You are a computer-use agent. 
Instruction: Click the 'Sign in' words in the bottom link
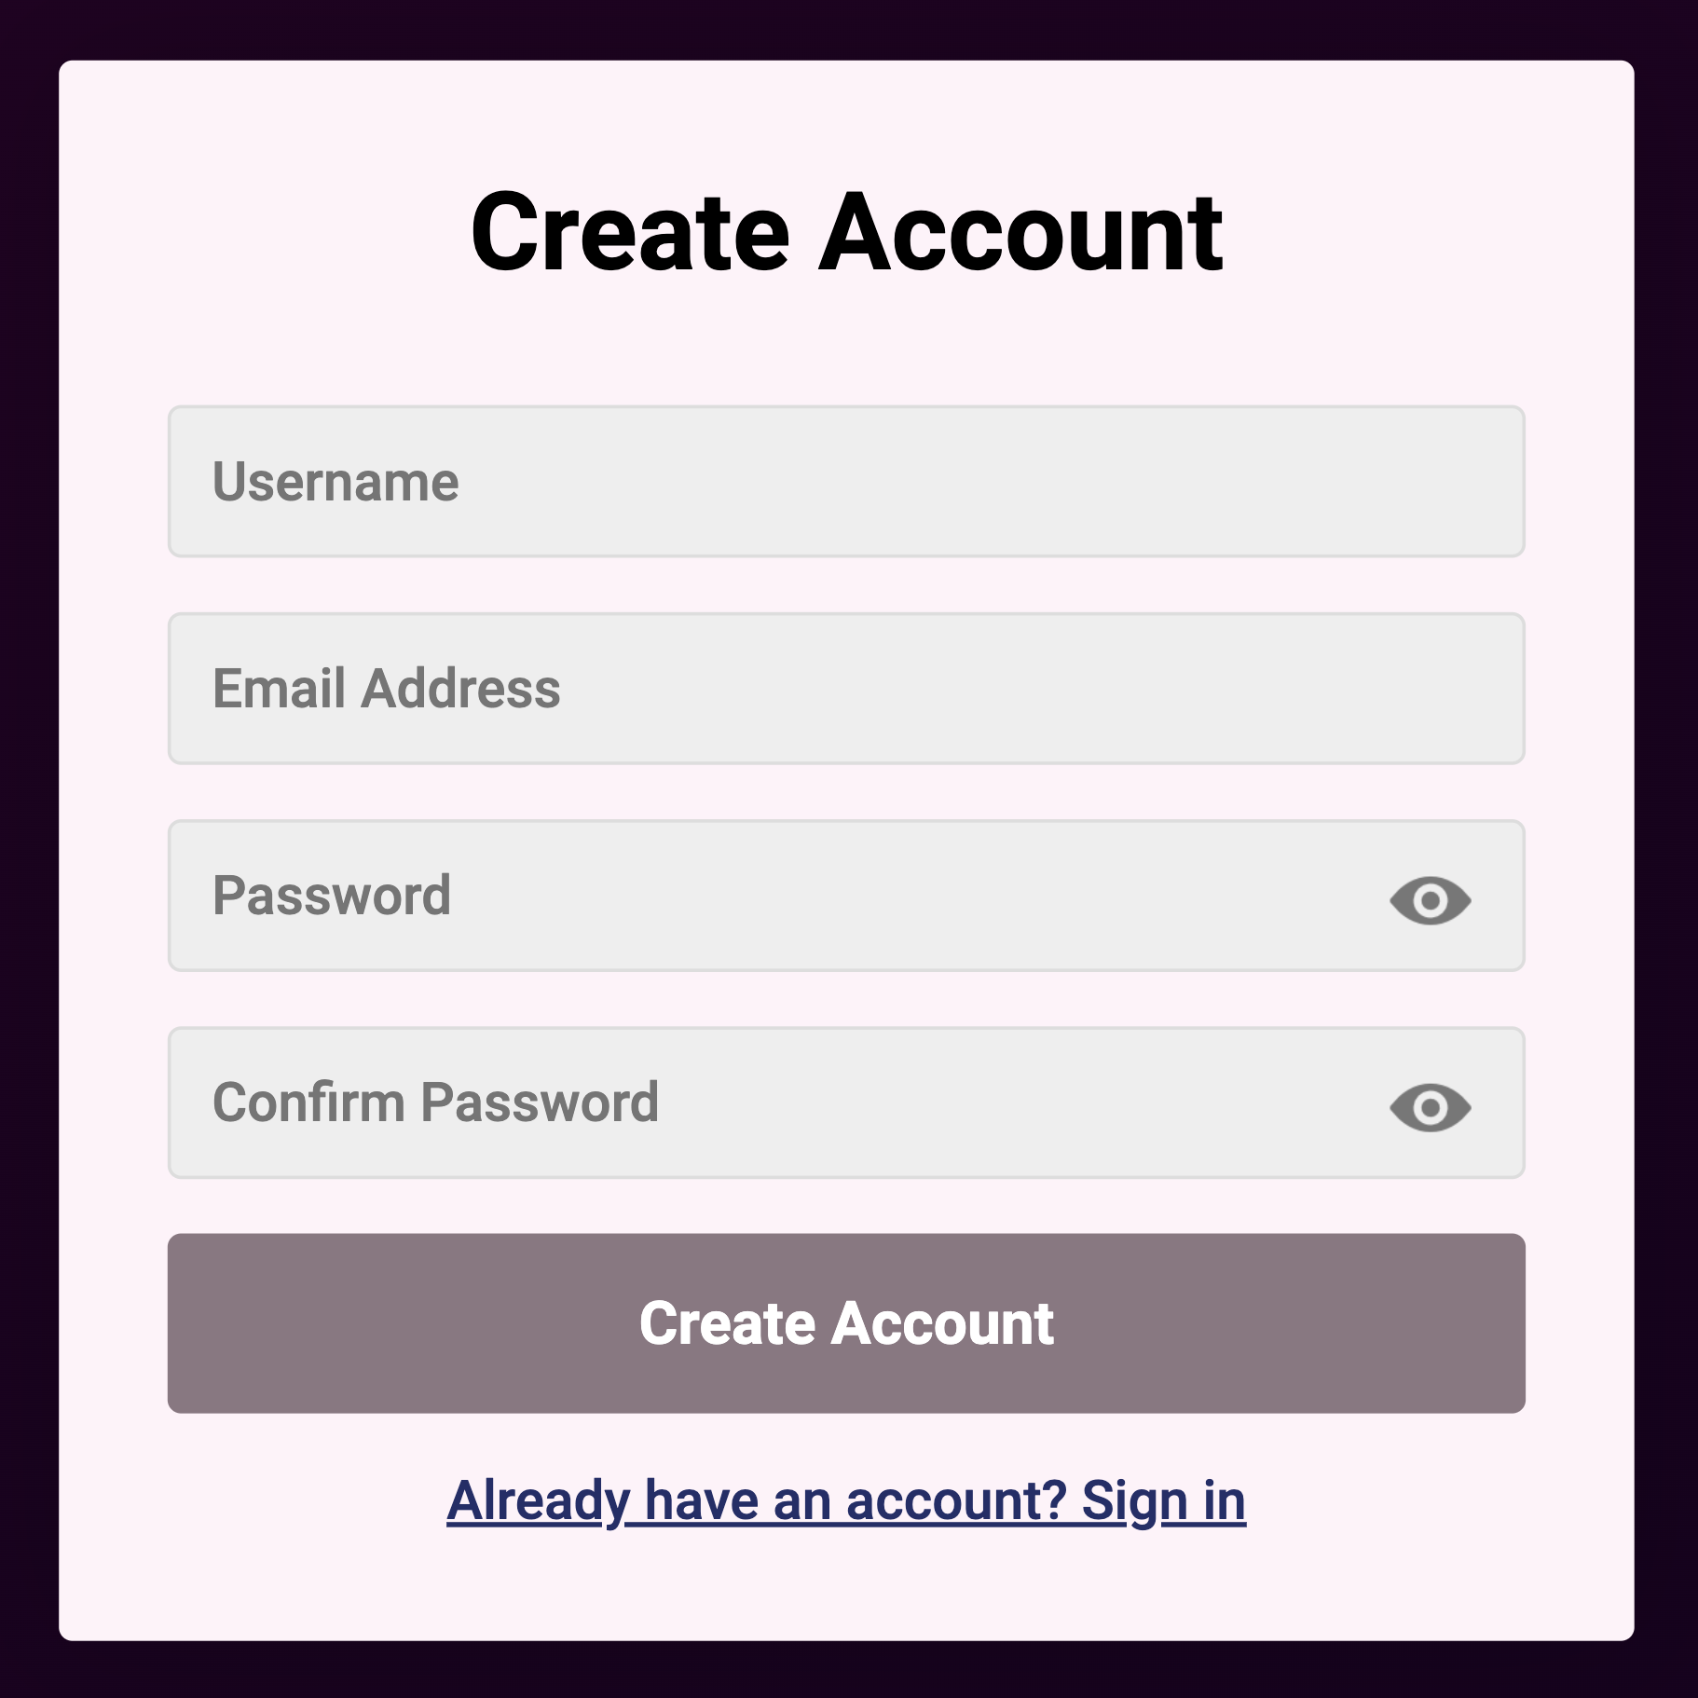tap(1163, 1500)
